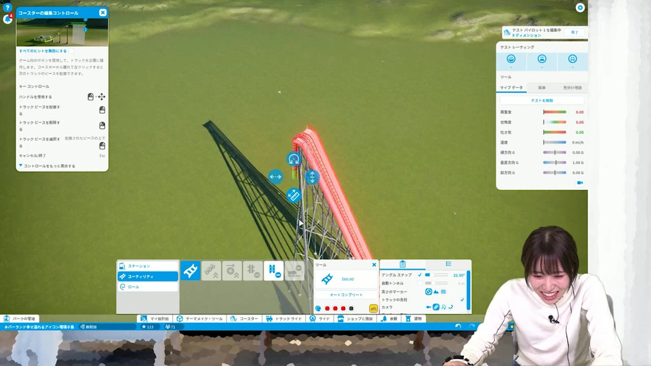The width and height of the screenshot is (651, 366).
Task: Open the help question mark icon
Action: [x=7, y=7]
